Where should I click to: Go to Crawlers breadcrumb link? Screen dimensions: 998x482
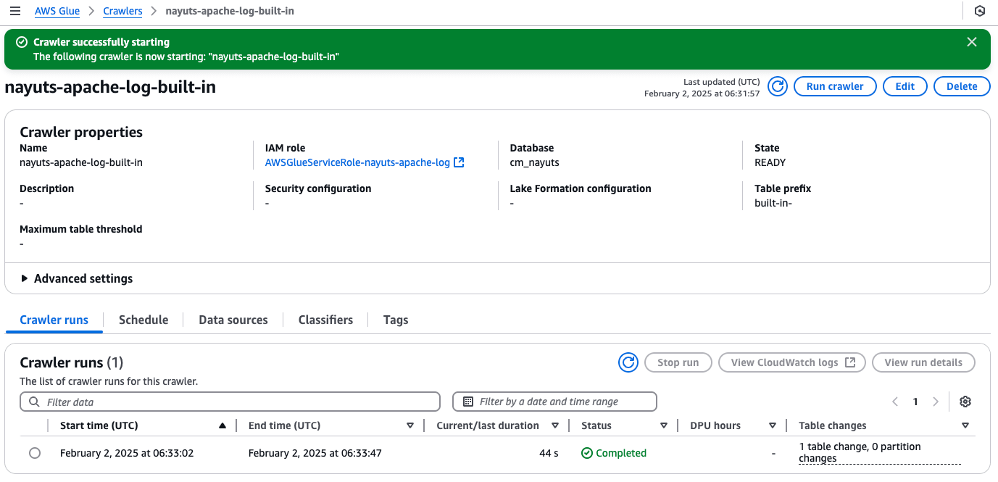click(x=123, y=12)
